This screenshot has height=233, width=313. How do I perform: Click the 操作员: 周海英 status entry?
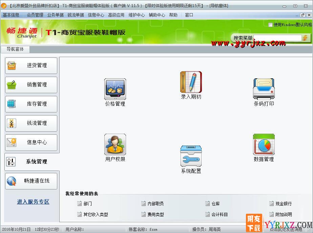(x=206, y=229)
